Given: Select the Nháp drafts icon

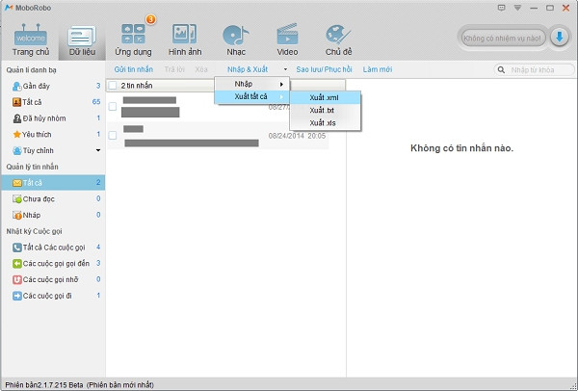Looking at the screenshot, I should pyautogui.click(x=17, y=215).
